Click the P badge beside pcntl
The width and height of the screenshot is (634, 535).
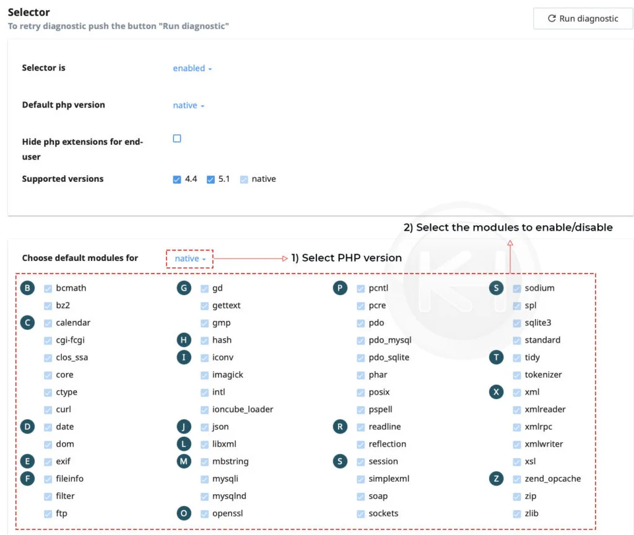[340, 288]
